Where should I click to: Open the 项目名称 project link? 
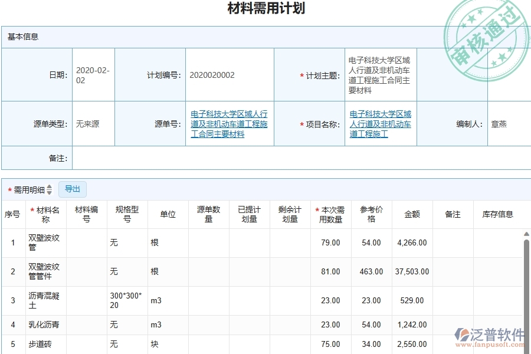tap(380, 123)
